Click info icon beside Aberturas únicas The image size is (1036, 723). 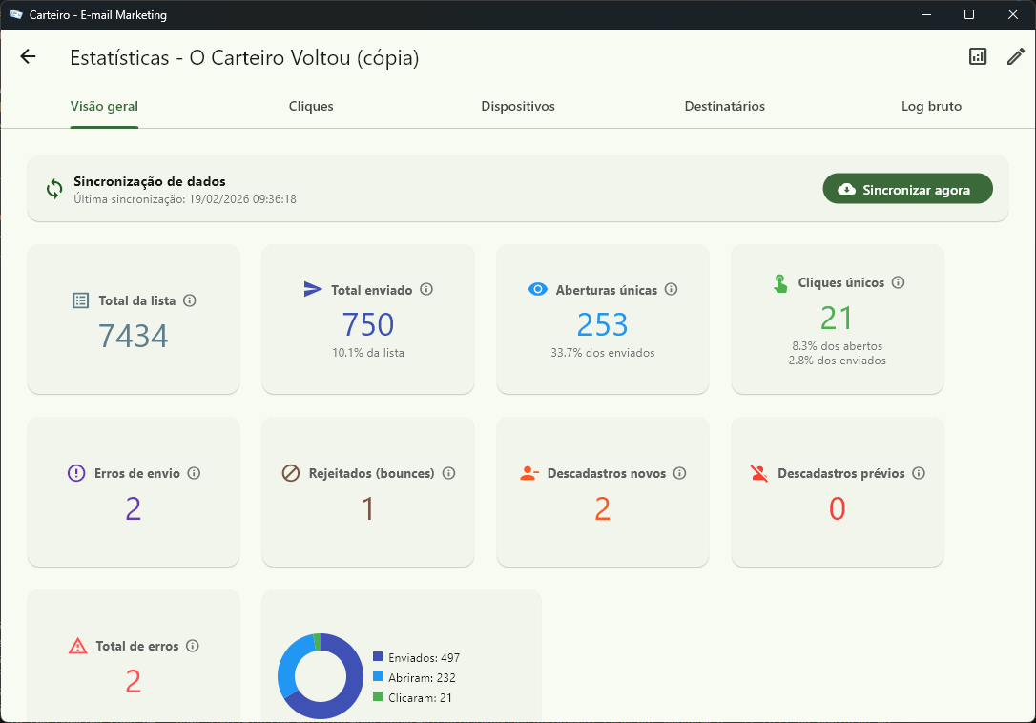[x=672, y=289]
